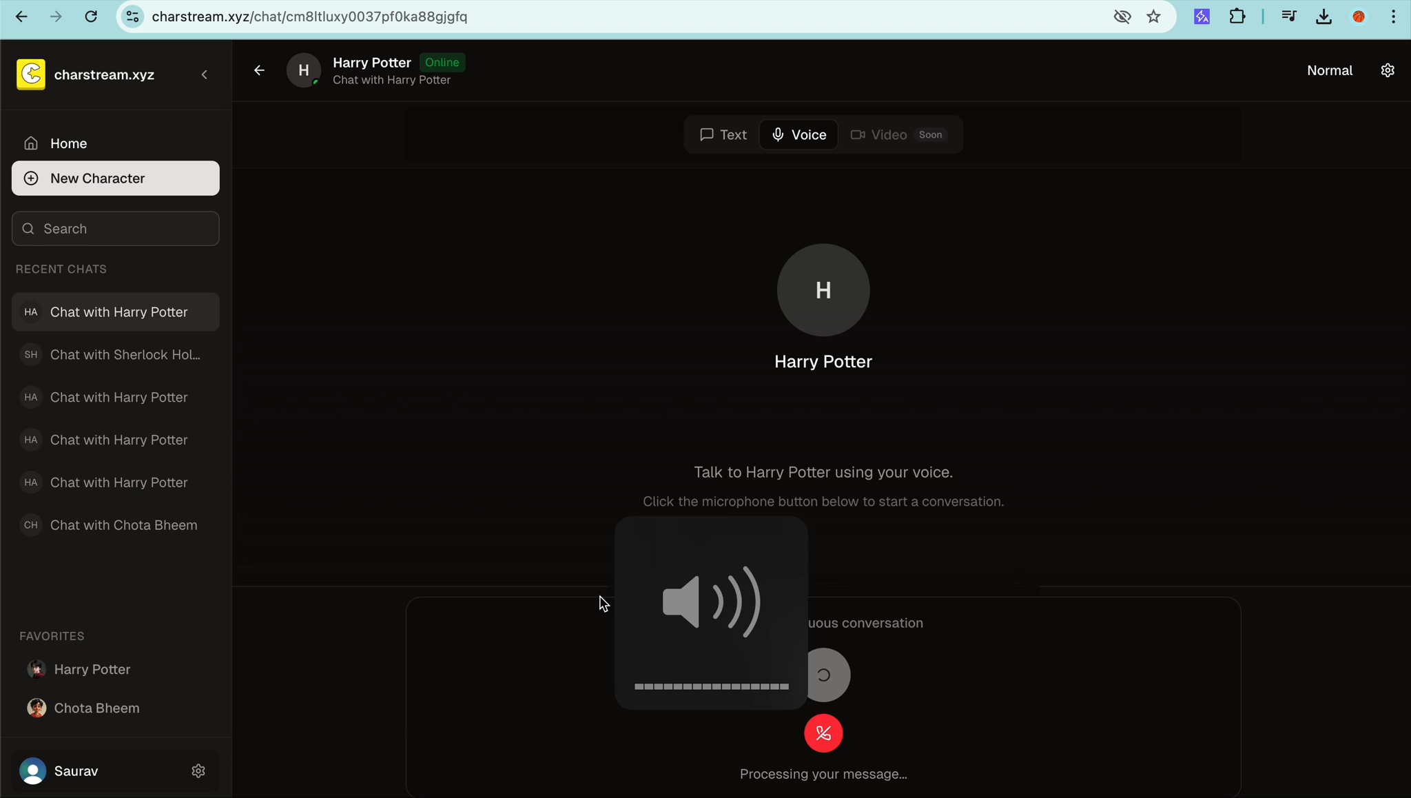Click the microphone icon on the Voice tab
Image resolution: width=1411 pixels, height=798 pixels.
[x=778, y=135]
